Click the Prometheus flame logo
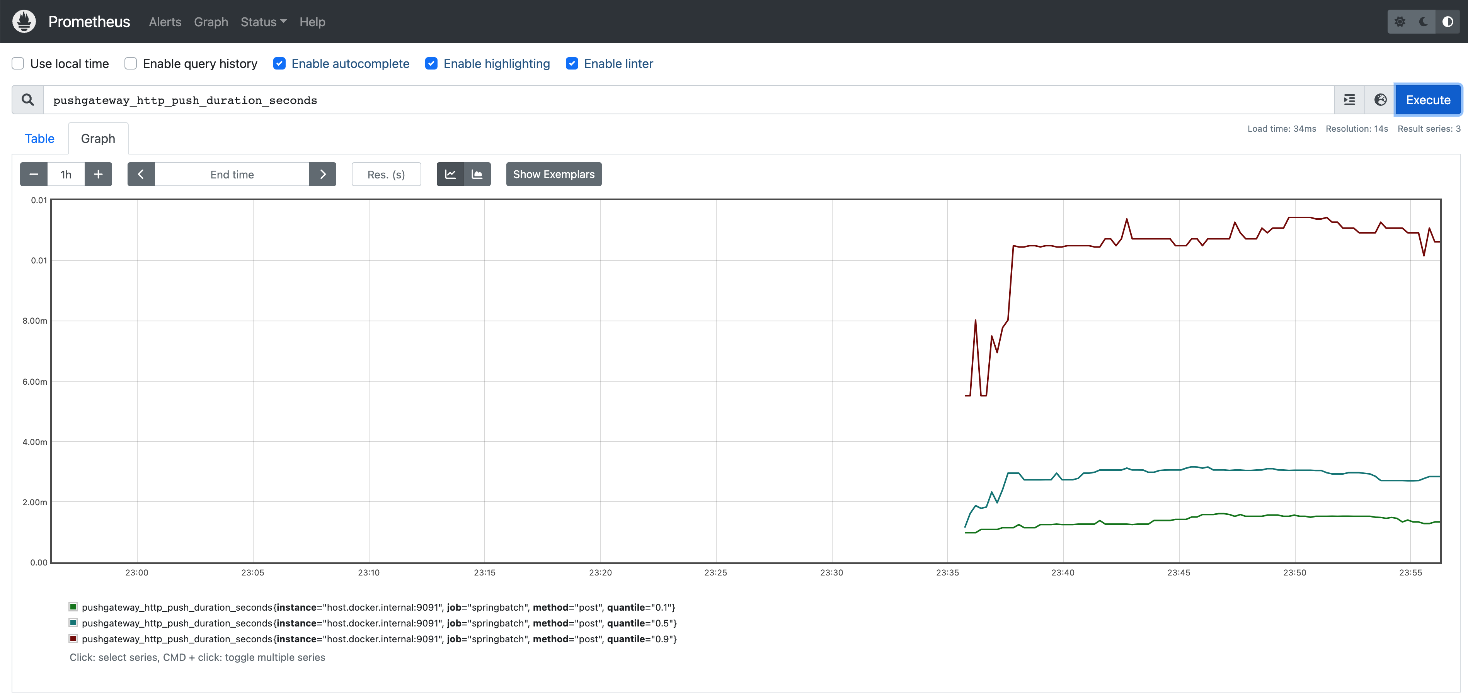This screenshot has height=696, width=1468. tap(24, 22)
